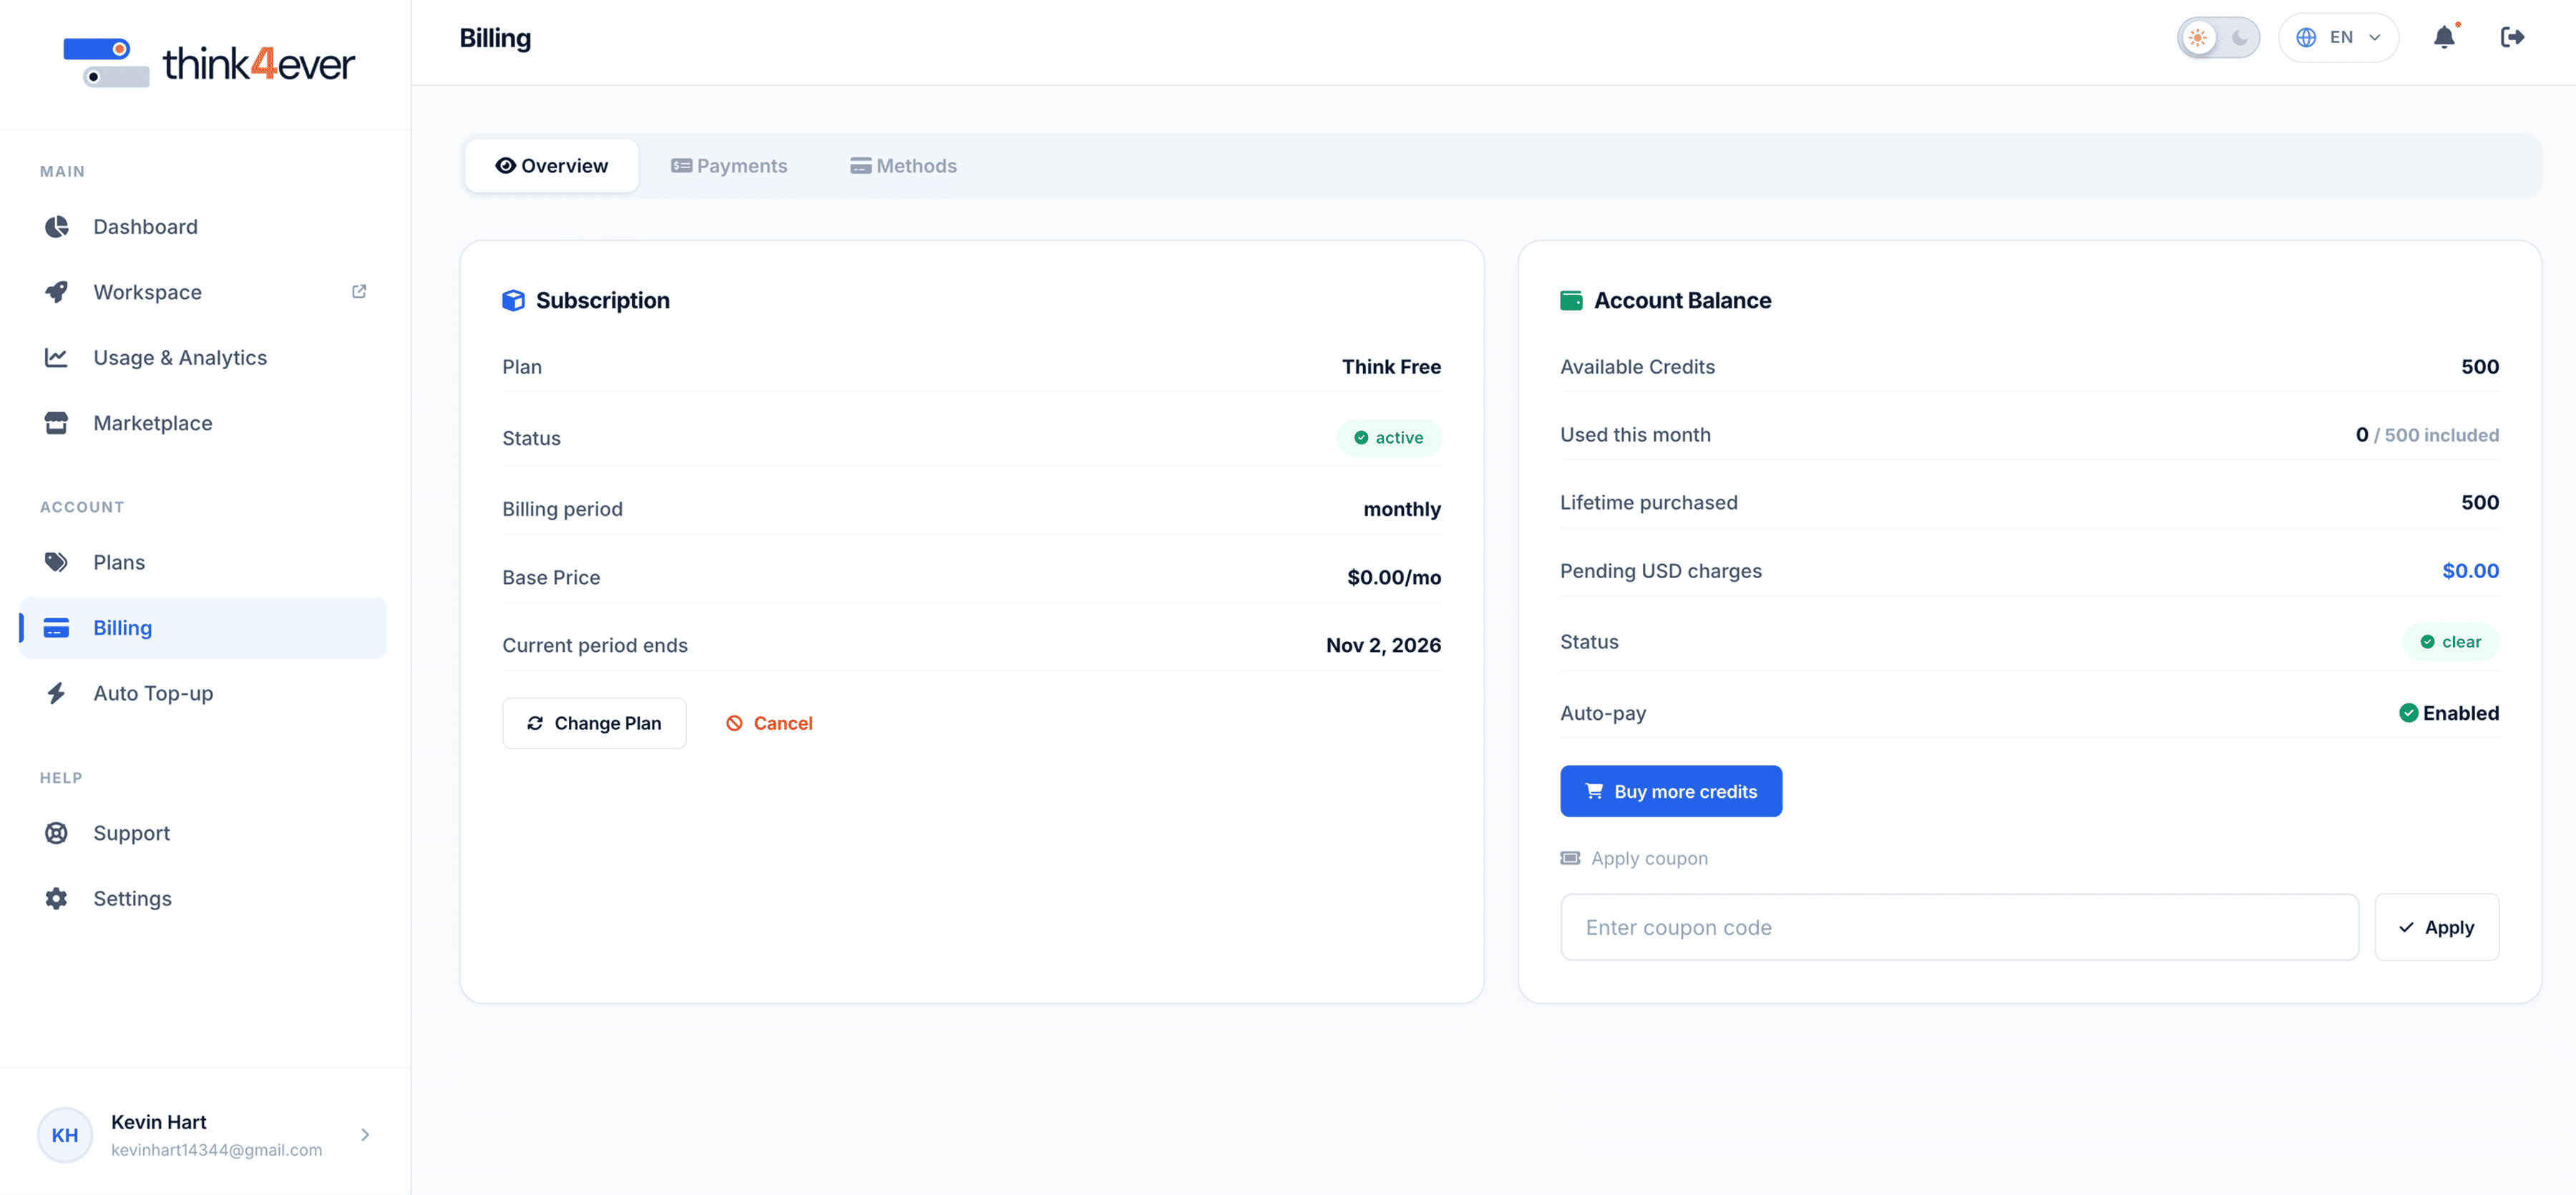Image resolution: width=2576 pixels, height=1195 pixels.
Task: Click the Marketplace store icon
Action: click(x=56, y=423)
